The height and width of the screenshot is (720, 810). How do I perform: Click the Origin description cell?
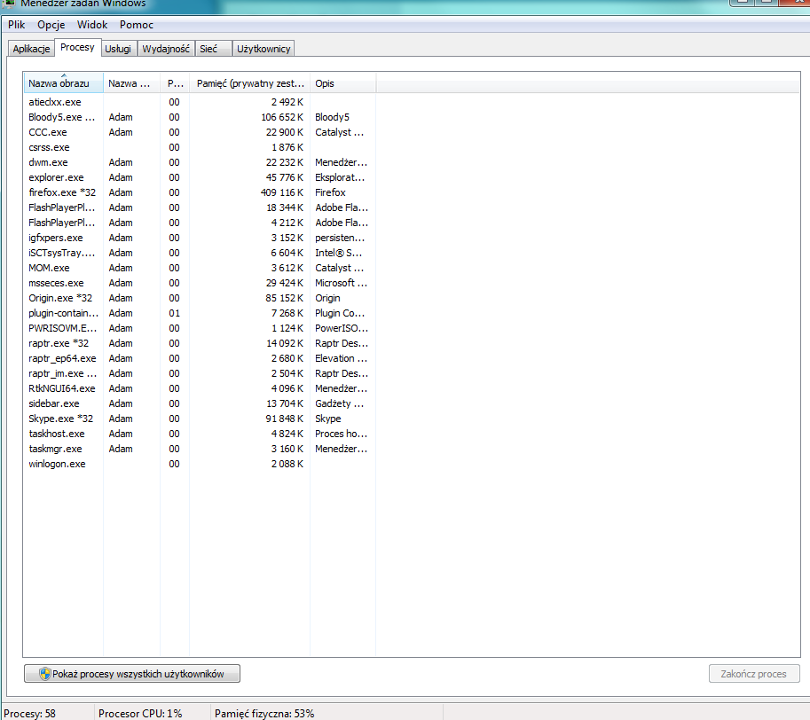click(327, 298)
